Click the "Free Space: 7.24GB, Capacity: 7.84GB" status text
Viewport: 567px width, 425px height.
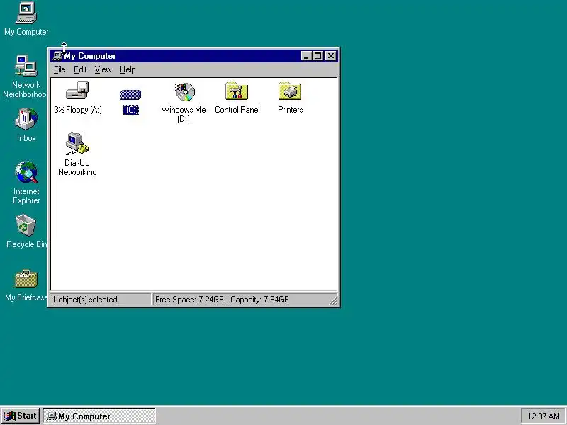[222, 300]
